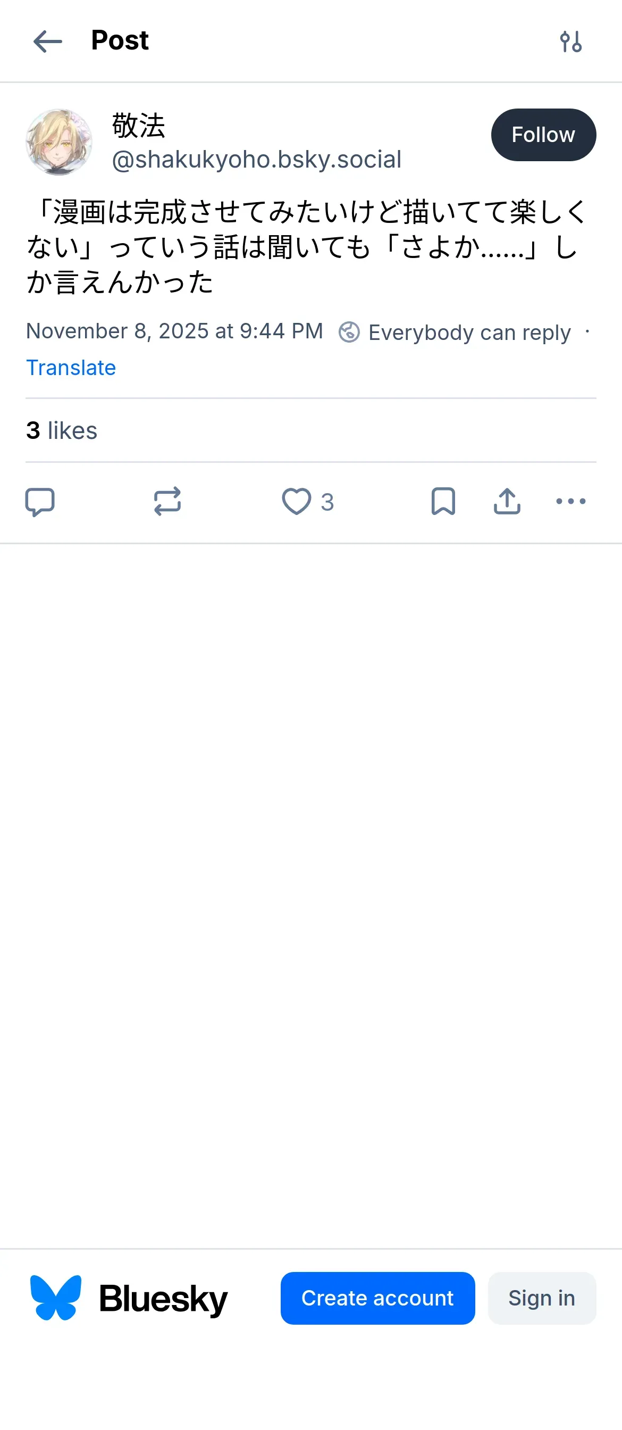This screenshot has height=1430, width=622.
Task: Open thread view settings icon
Action: point(570,41)
